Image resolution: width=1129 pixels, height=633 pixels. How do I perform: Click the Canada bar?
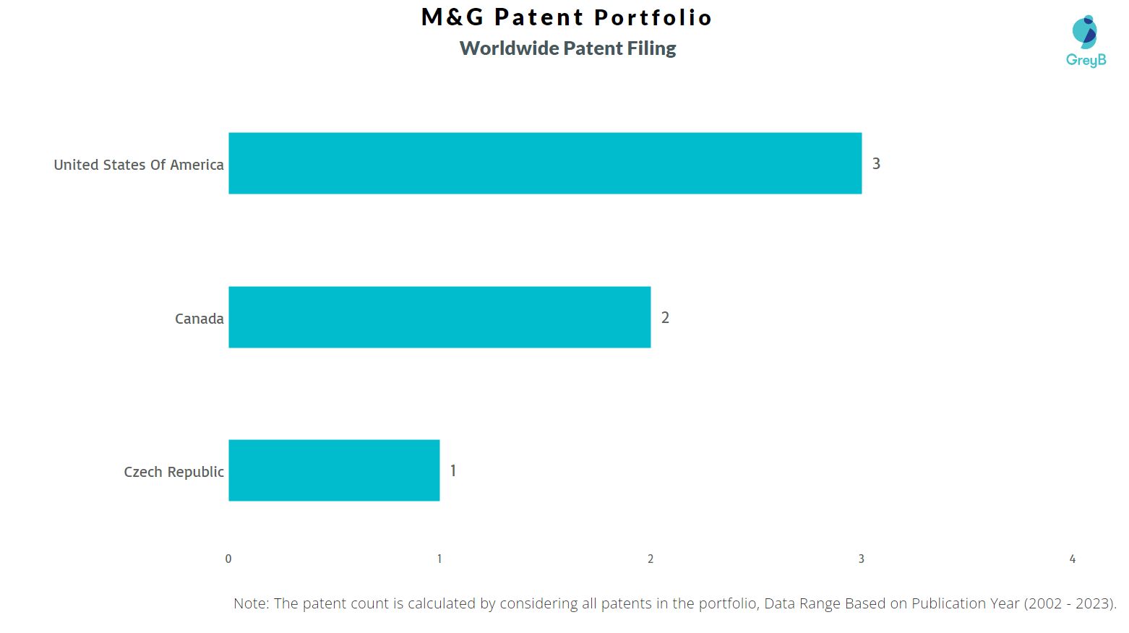pos(439,317)
